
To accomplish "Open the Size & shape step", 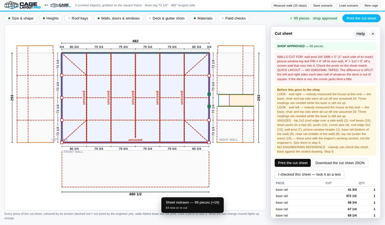I will (x=21, y=18).
